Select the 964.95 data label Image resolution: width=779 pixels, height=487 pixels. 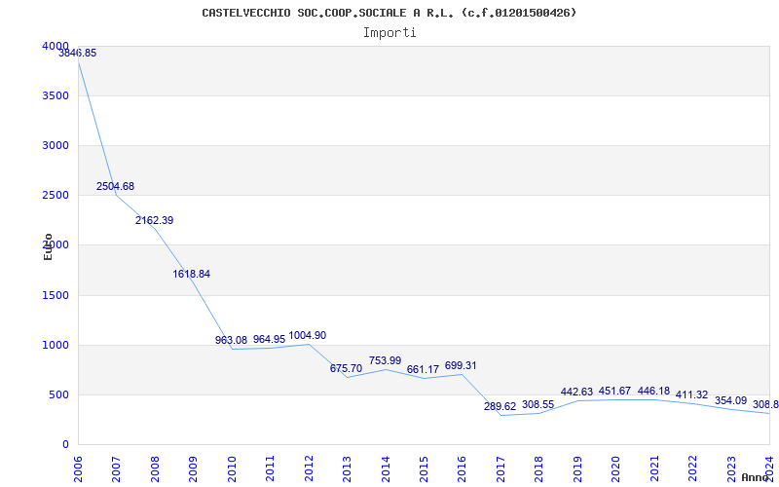pyautogui.click(x=270, y=339)
